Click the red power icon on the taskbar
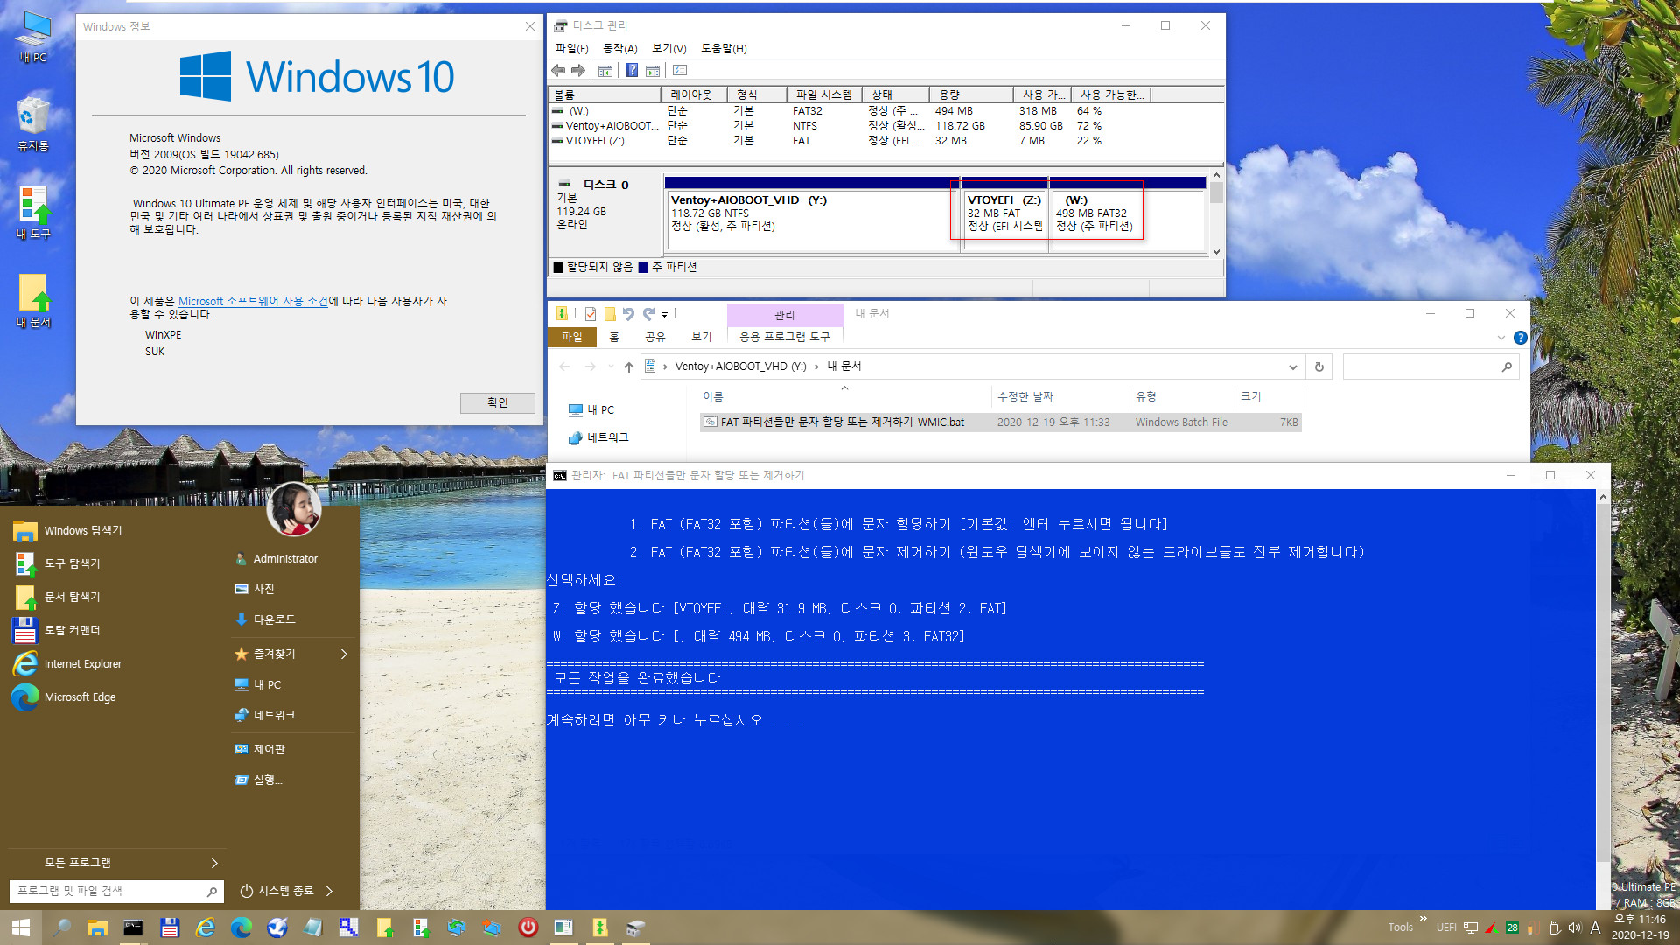This screenshot has height=945, width=1680. (528, 927)
